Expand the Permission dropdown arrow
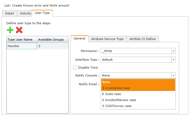 click(173, 51)
